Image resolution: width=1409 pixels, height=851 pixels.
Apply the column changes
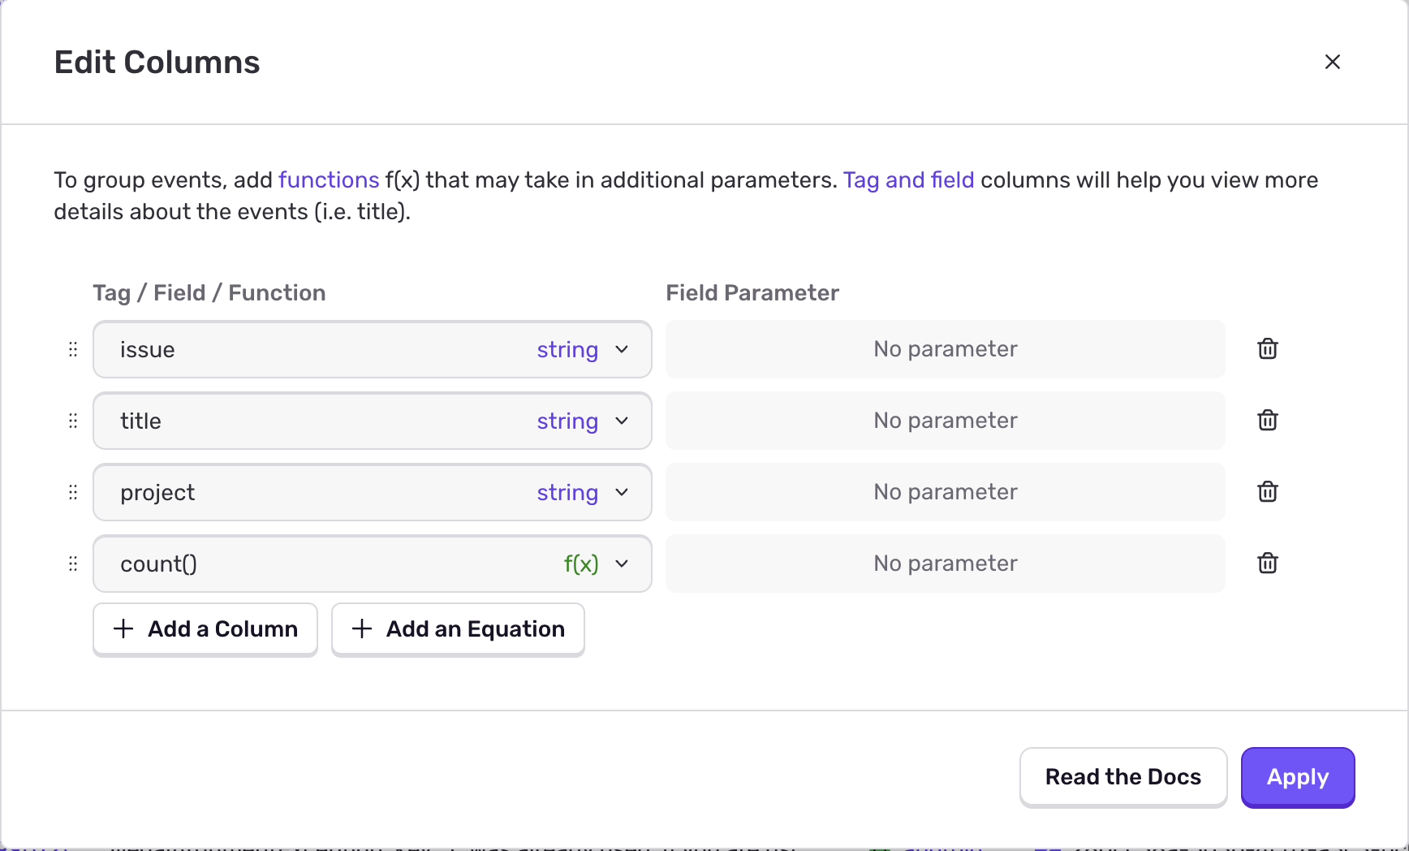pyautogui.click(x=1298, y=777)
